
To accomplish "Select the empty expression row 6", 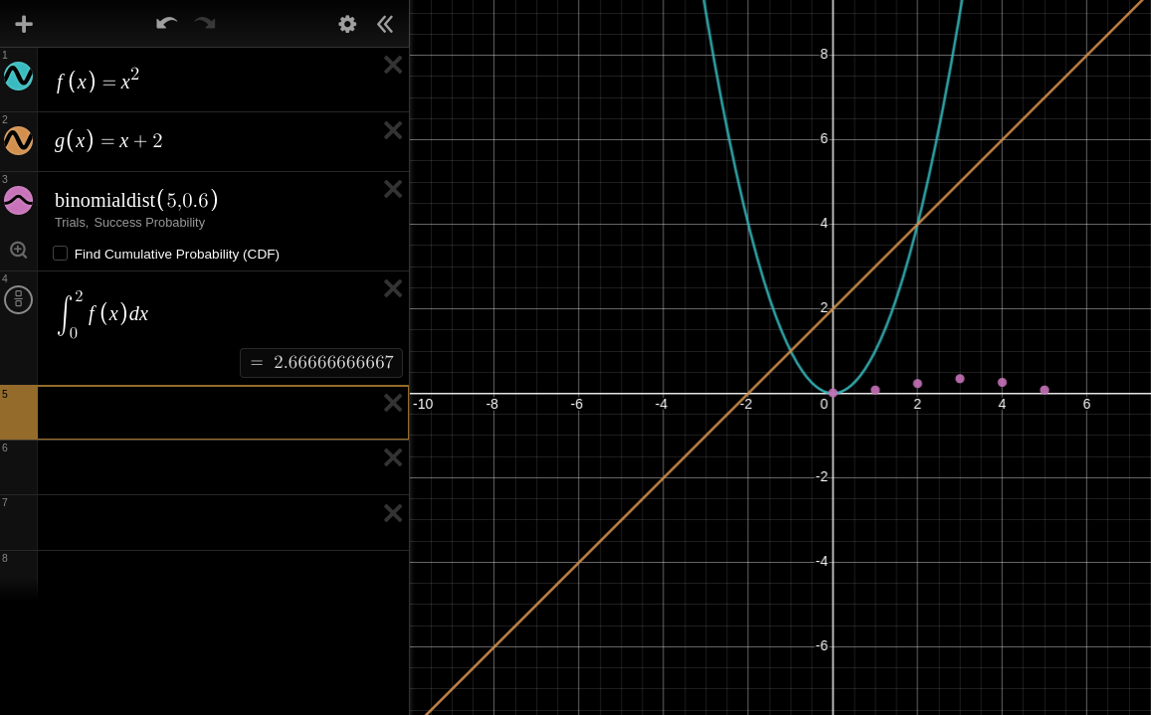I will [x=199, y=467].
